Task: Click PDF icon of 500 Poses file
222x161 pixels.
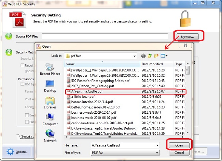Action: click(x=69, y=81)
